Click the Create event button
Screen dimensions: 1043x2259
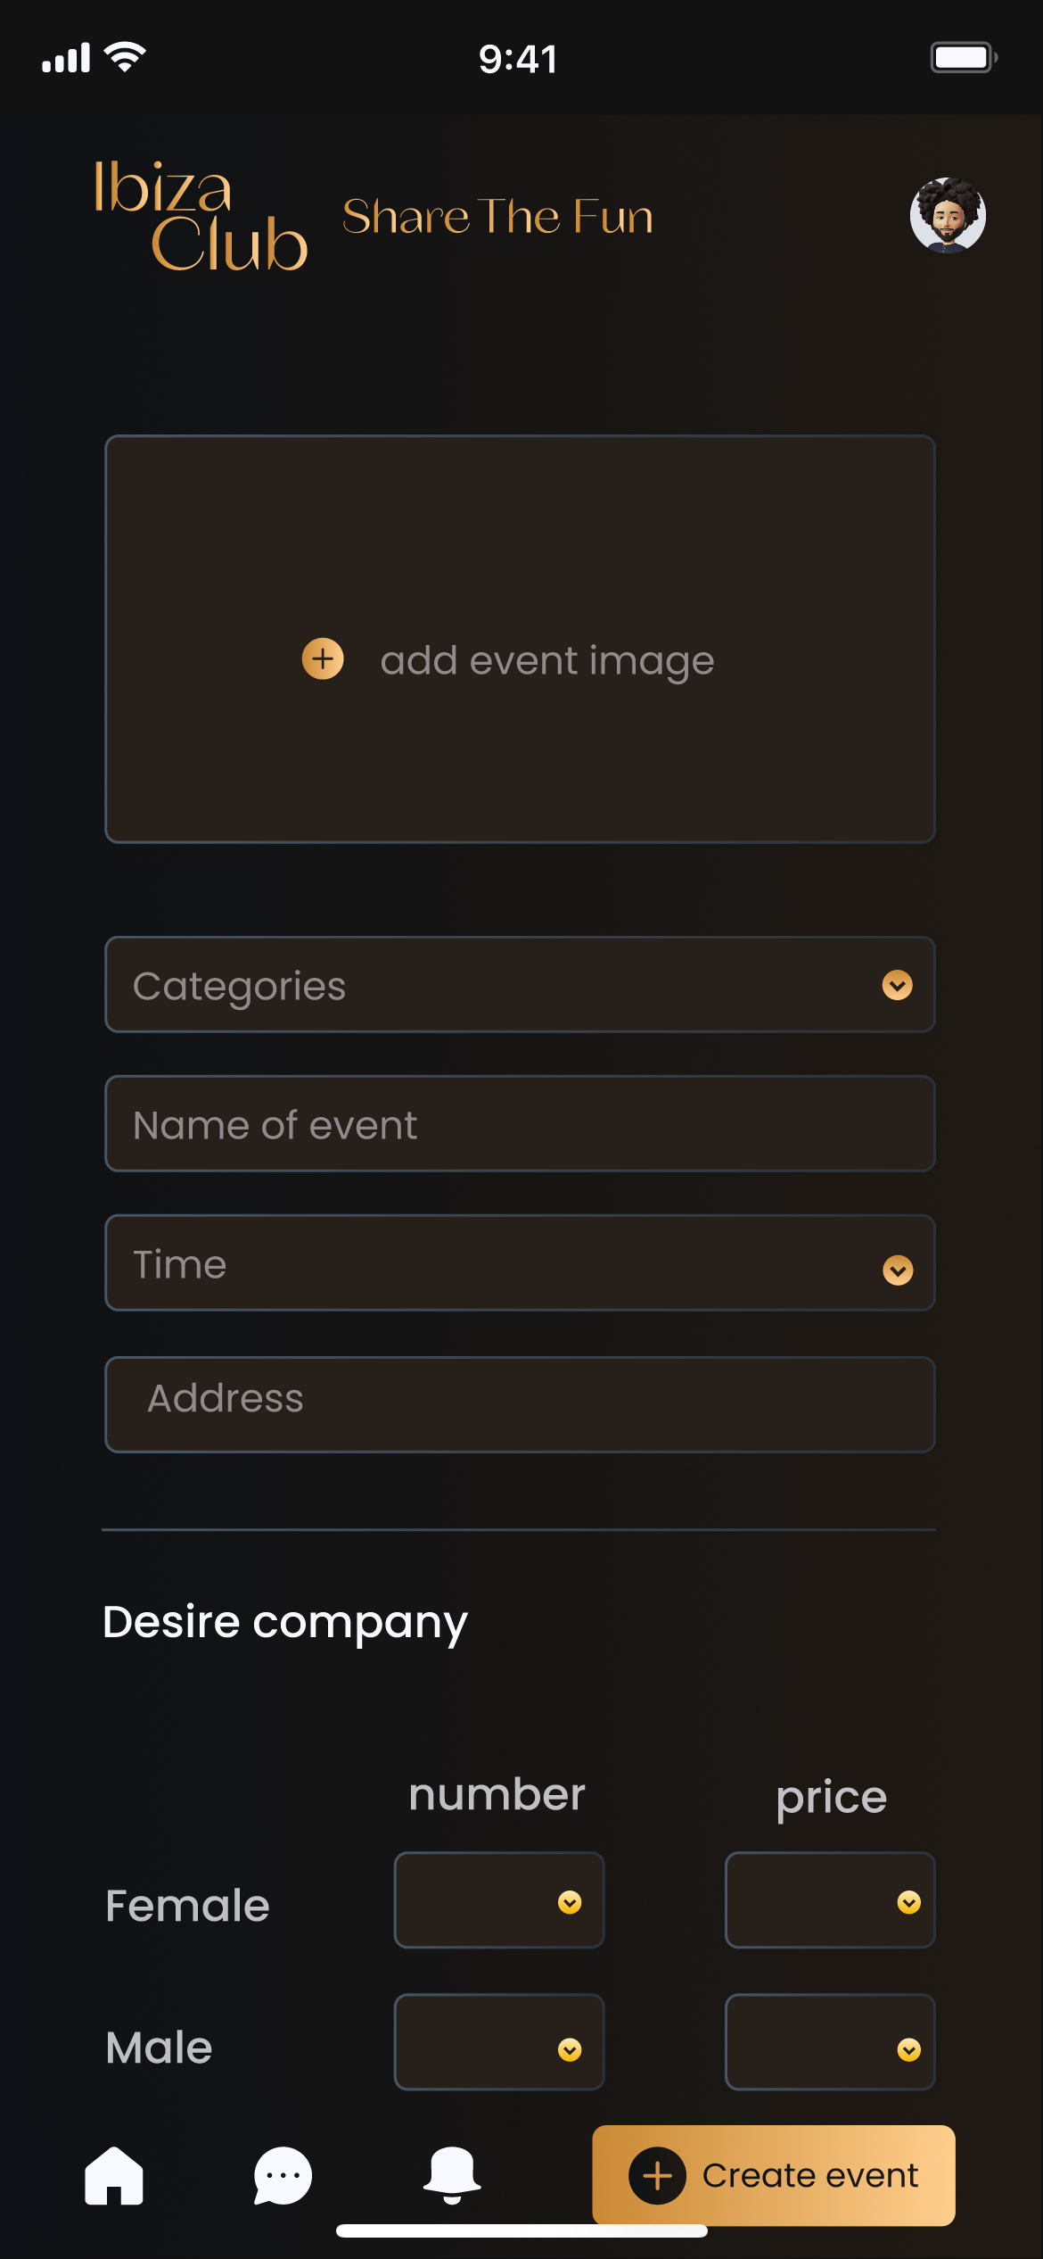coord(774,2175)
